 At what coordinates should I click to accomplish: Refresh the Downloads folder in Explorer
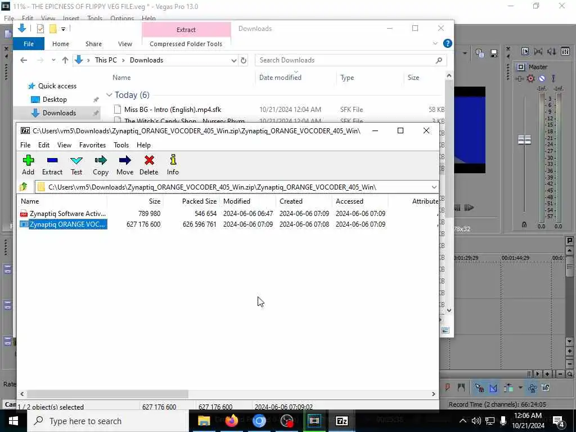pyautogui.click(x=243, y=60)
